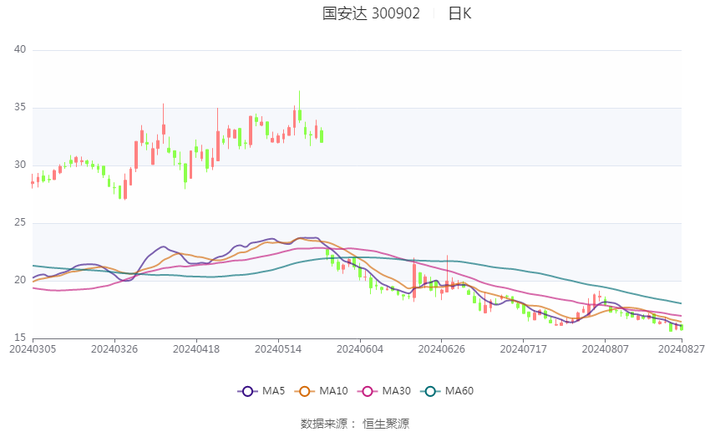Select x-axis date label 20240604

pyautogui.click(x=360, y=349)
